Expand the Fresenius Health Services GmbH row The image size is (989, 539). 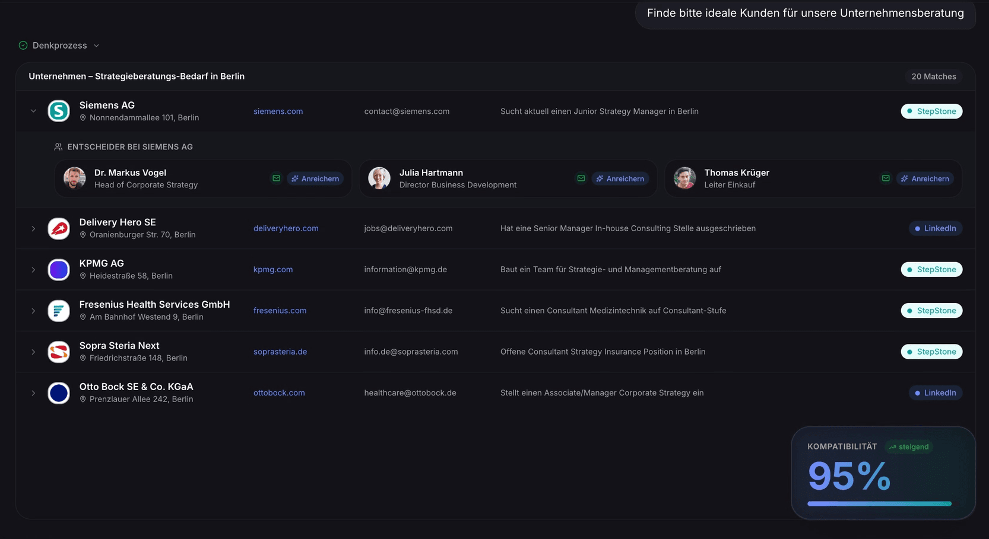point(33,311)
